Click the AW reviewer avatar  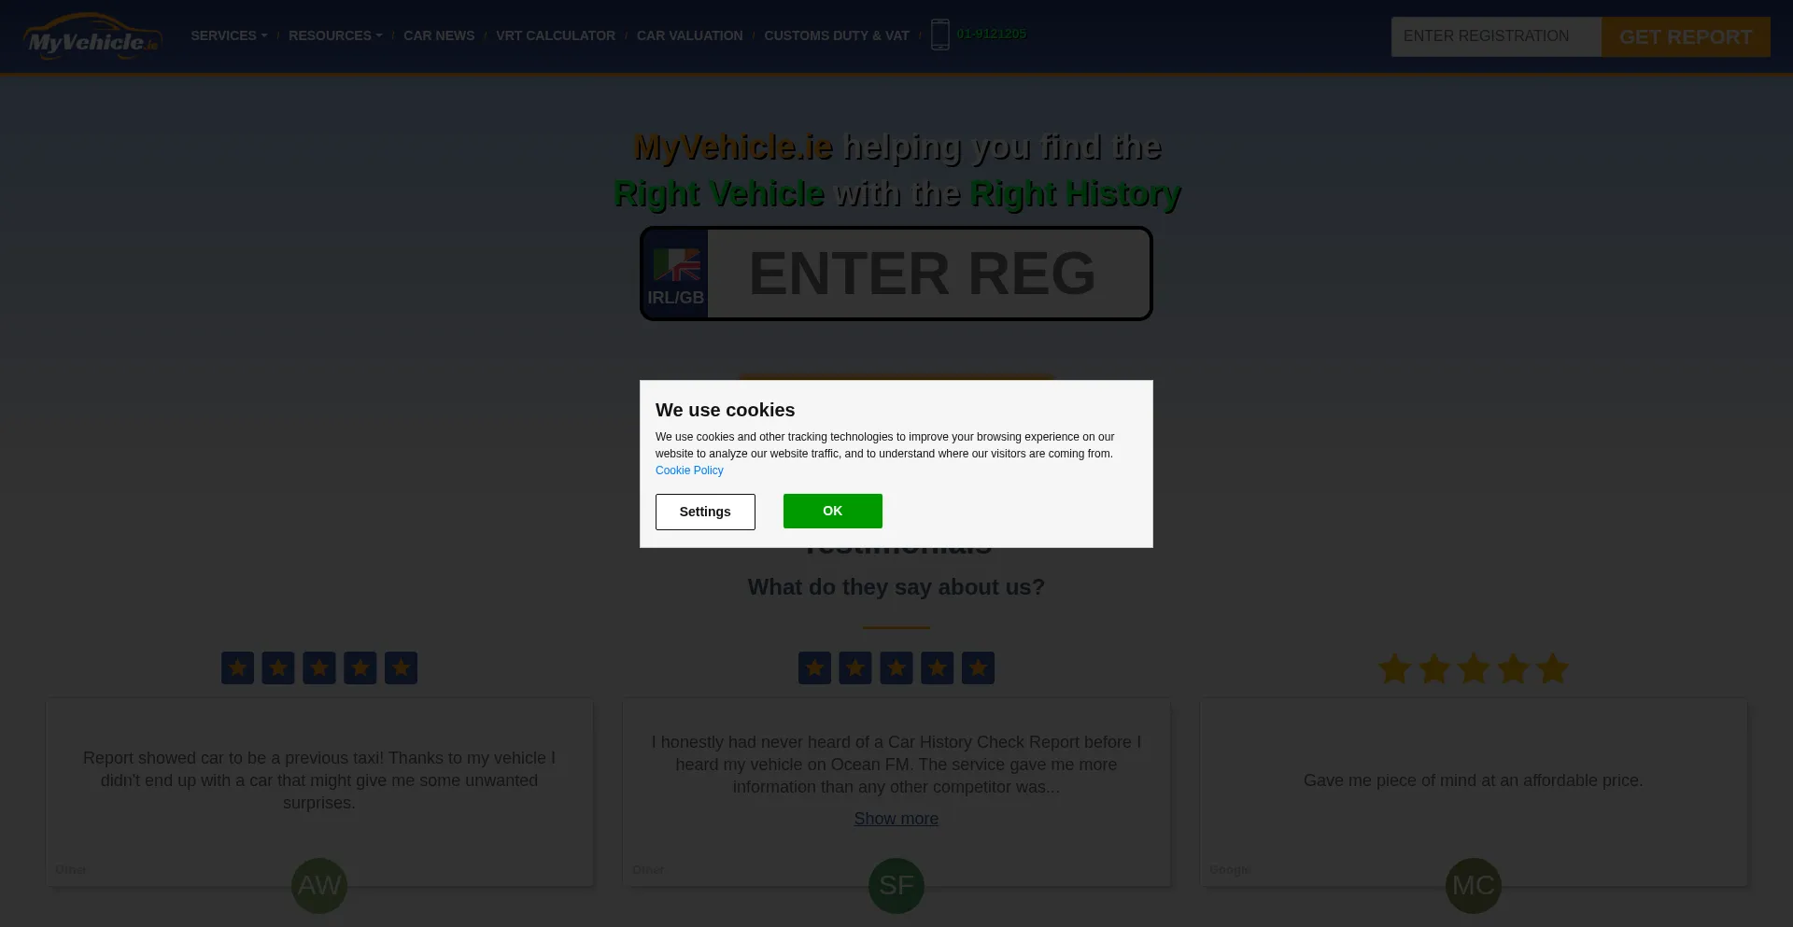319,885
